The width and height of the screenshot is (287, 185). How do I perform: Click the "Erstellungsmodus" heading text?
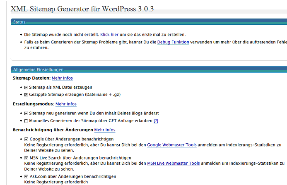[x=33, y=104]
